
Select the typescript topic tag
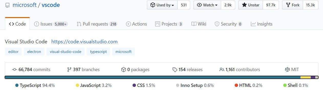pos(98,51)
